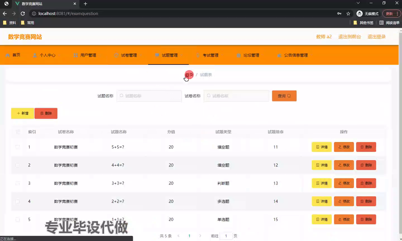402x241 pixels.
Task: Click the browser 更新 button
Action: [x=391, y=13]
